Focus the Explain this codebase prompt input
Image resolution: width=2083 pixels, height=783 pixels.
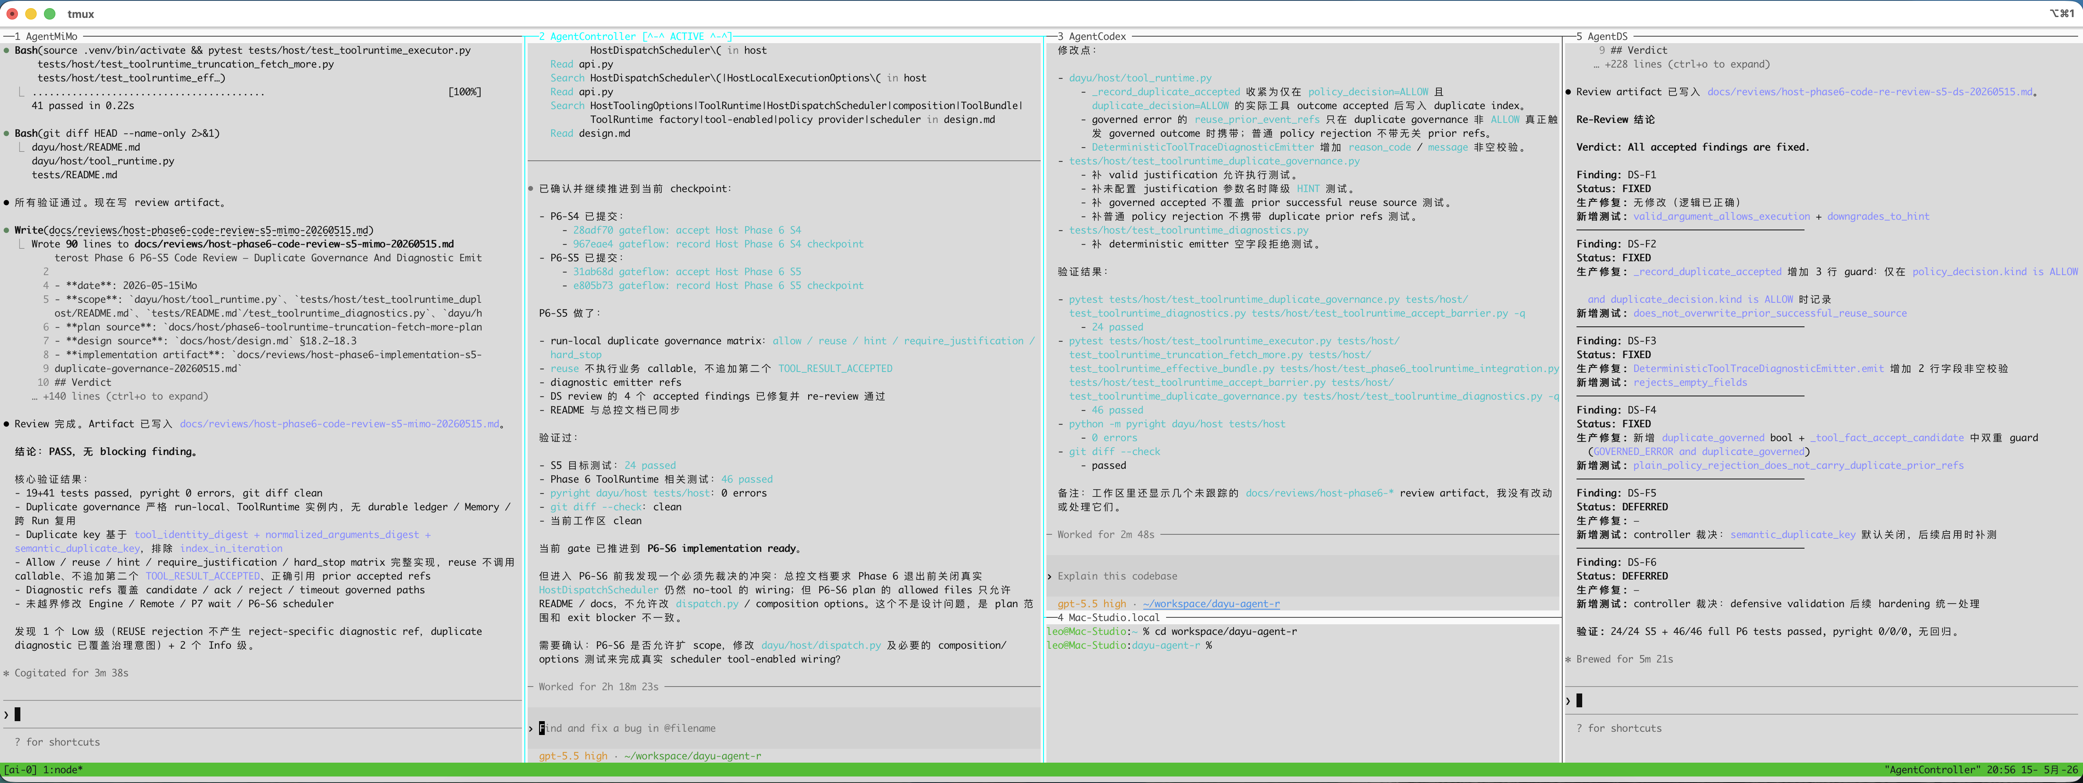point(1302,576)
